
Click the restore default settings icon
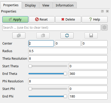(67, 35)
